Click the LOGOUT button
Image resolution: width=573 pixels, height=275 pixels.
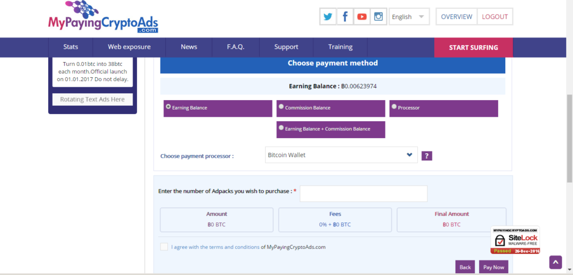(x=495, y=17)
